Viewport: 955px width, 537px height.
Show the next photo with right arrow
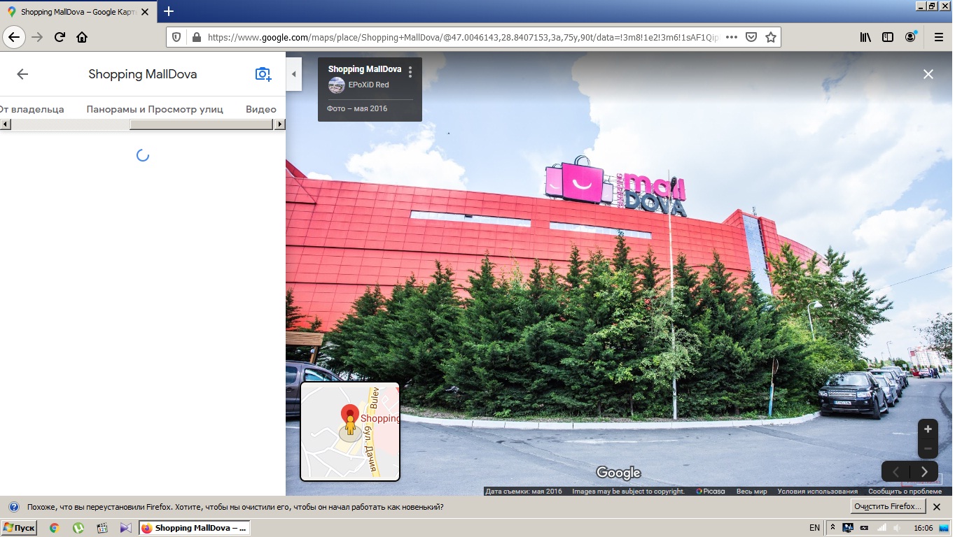click(x=924, y=472)
